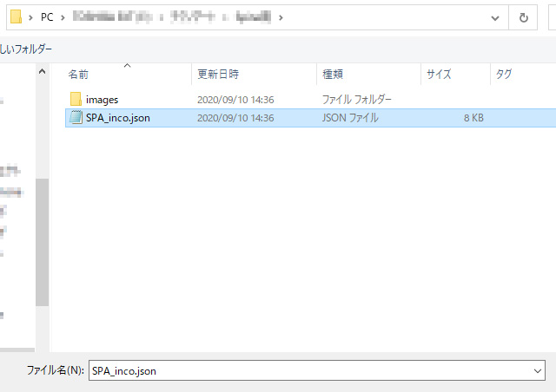Open the address bar history dropdown
Screen dimensions: 556x392
(x=495, y=17)
